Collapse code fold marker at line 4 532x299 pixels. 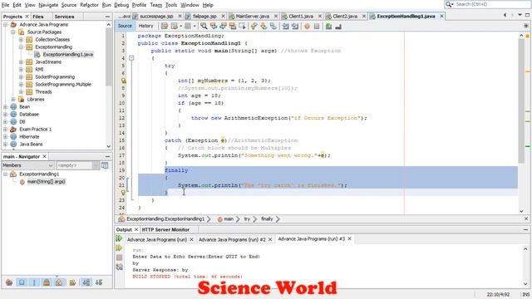[131, 58]
